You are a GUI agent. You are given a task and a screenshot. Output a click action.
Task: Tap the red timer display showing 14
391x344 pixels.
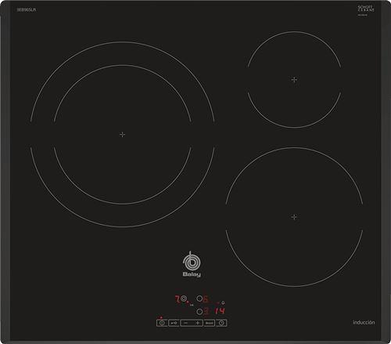click(220, 311)
